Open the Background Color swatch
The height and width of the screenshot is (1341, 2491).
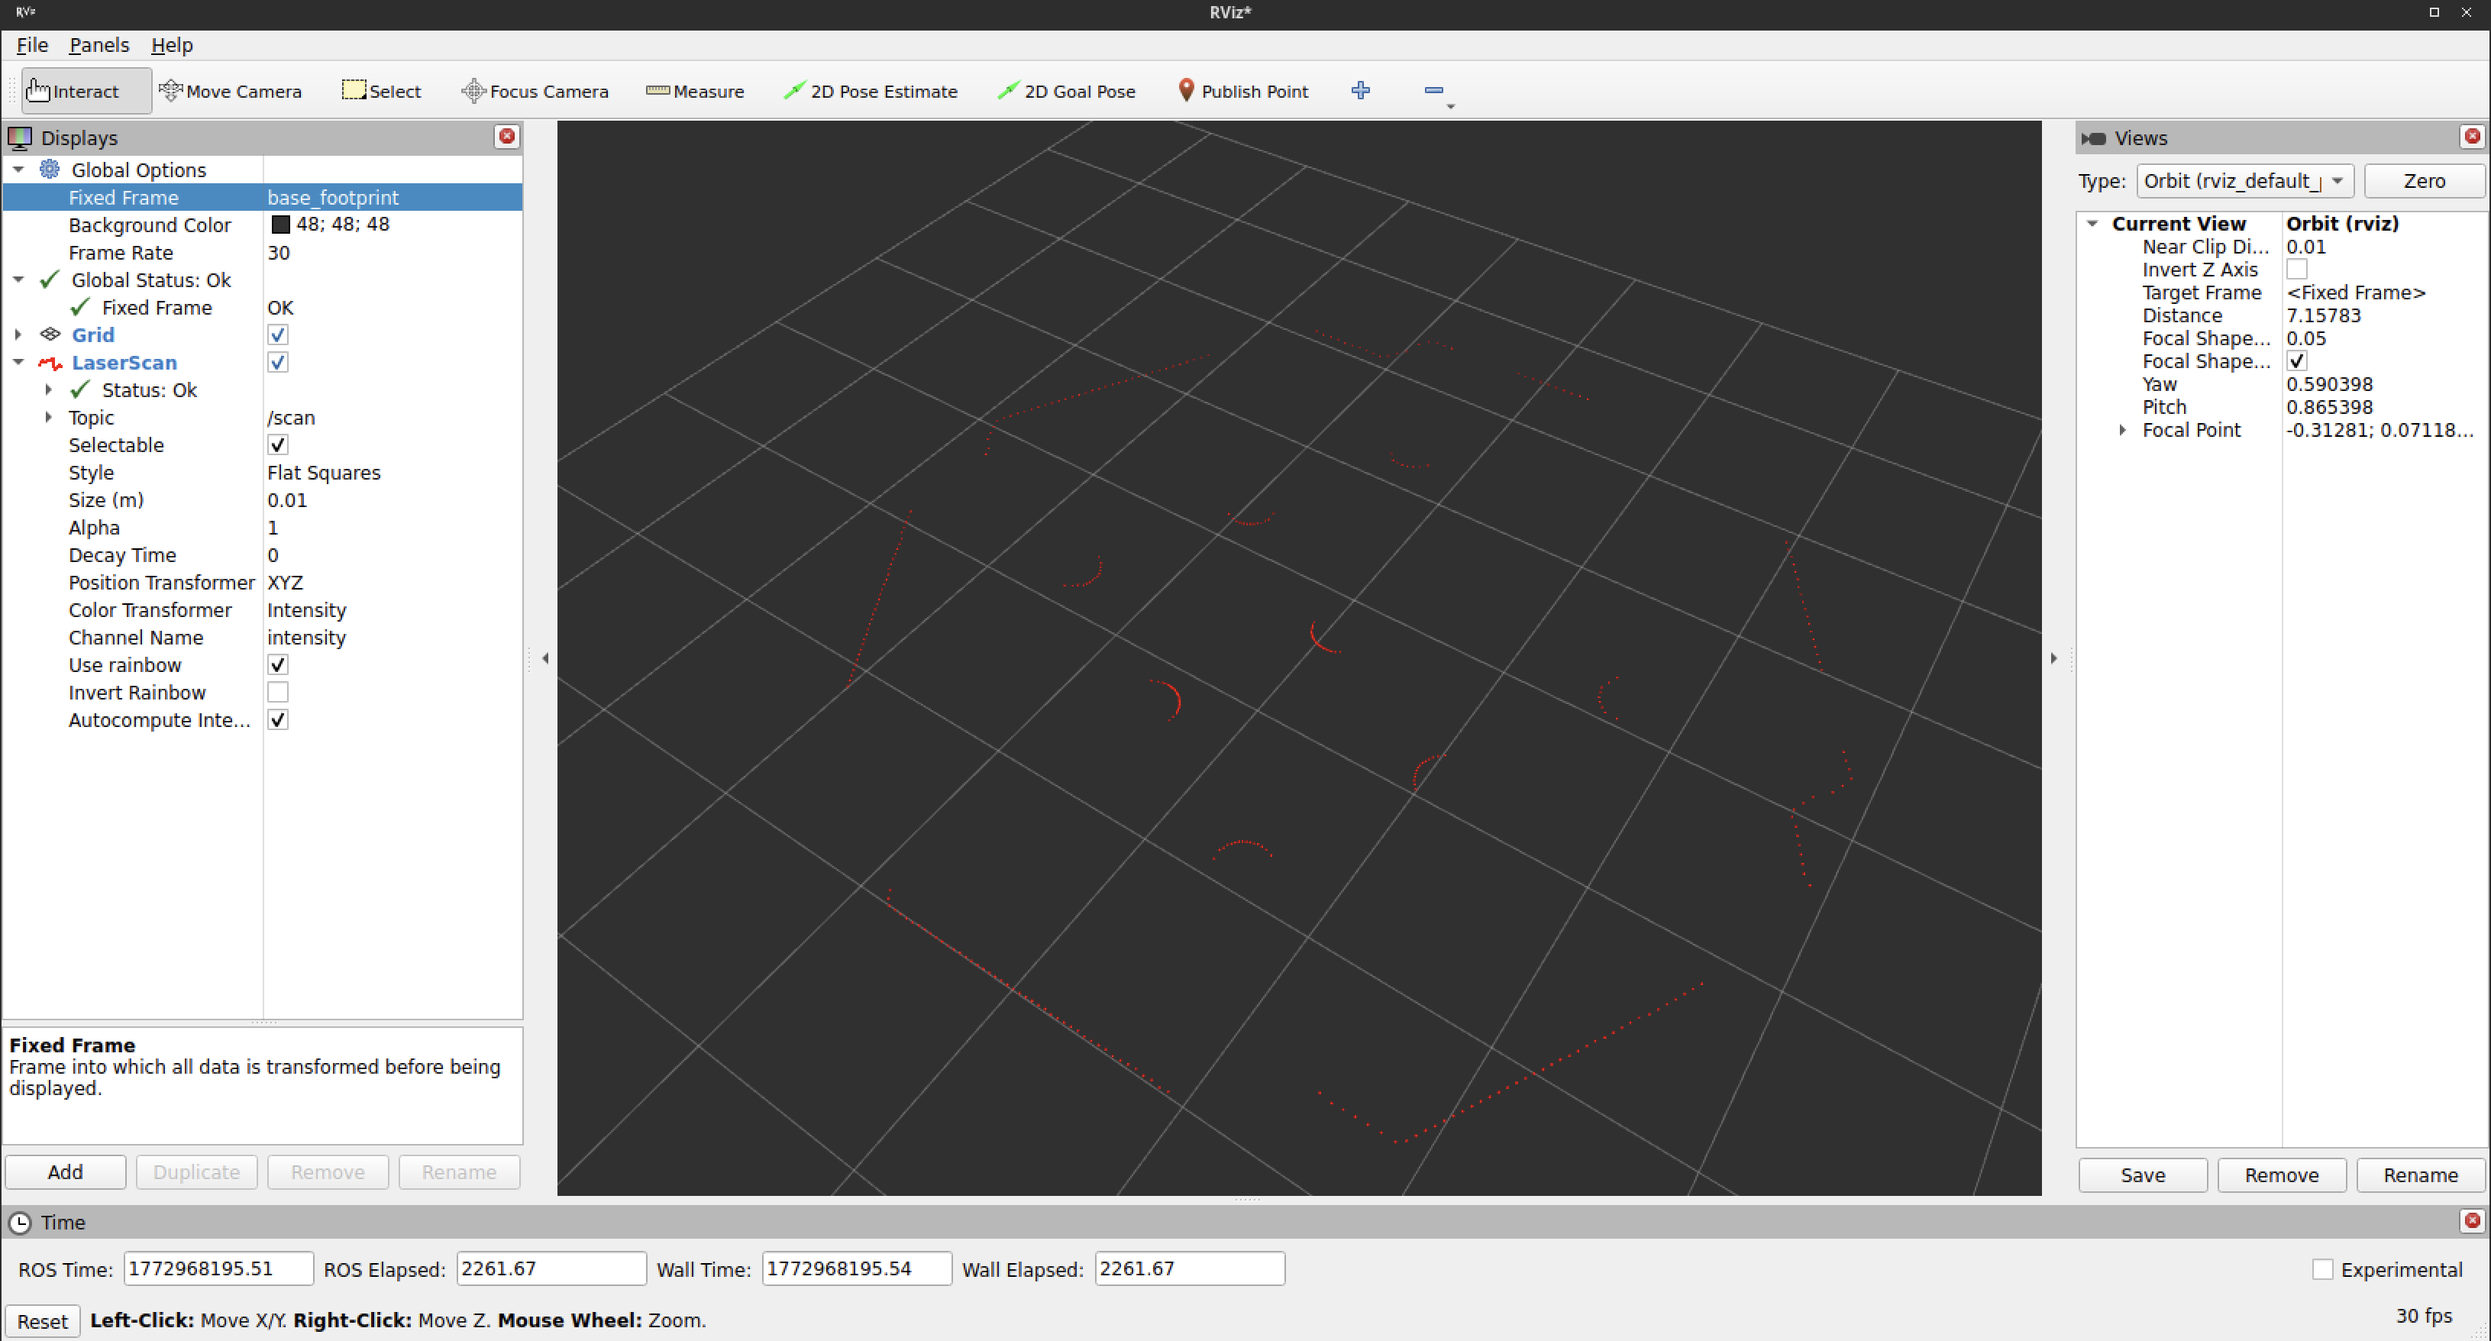point(281,225)
